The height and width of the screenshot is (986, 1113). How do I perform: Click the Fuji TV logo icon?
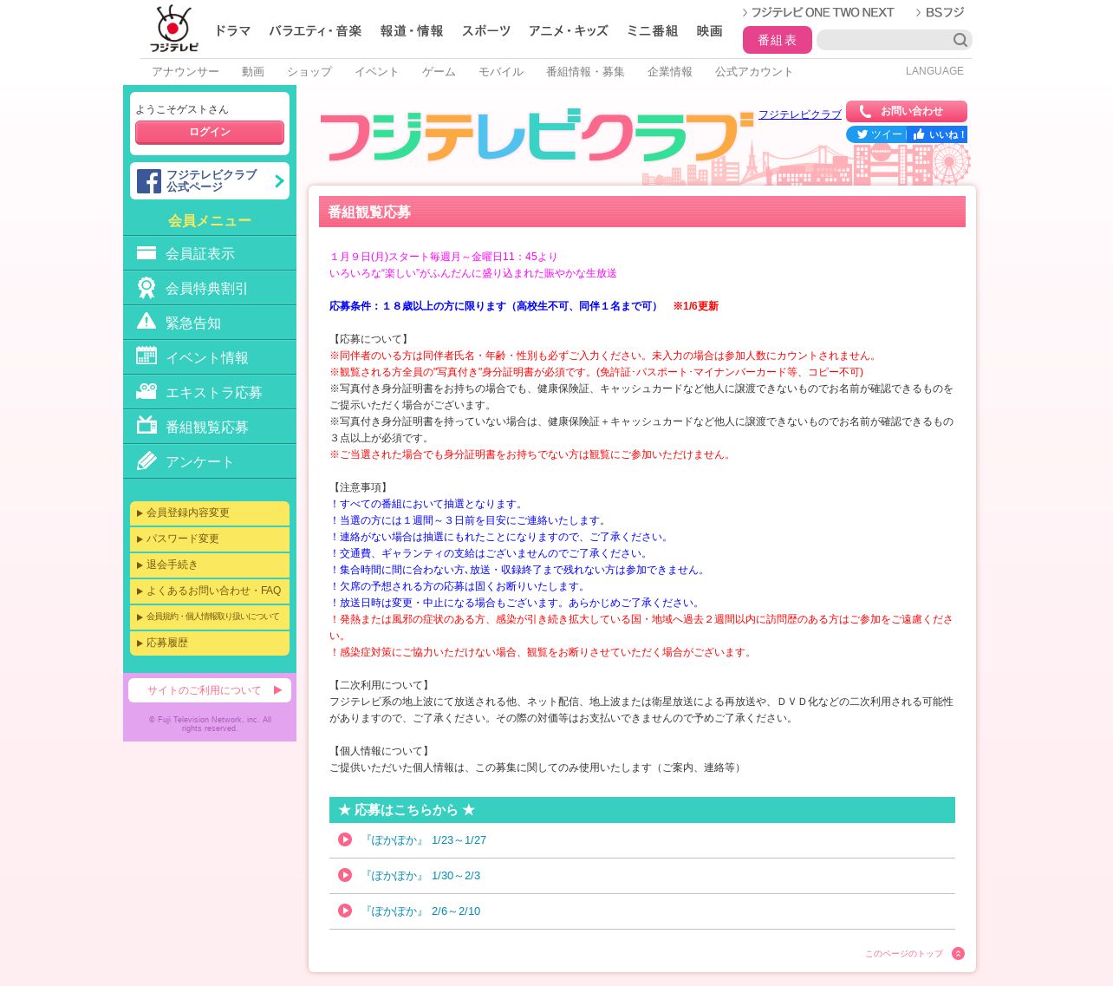174,29
